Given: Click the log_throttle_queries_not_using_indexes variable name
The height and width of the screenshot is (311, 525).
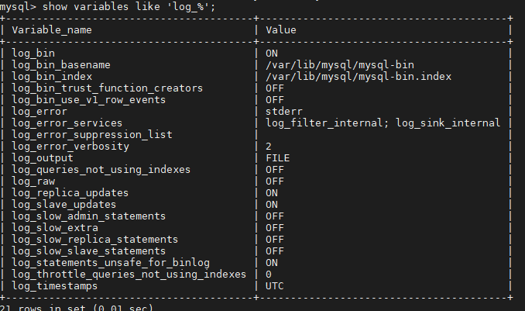Looking at the screenshot, I should coord(129,275).
